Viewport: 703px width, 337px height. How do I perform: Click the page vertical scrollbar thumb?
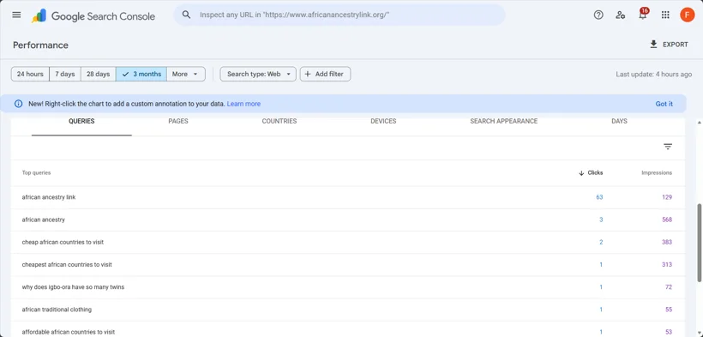tap(699, 243)
